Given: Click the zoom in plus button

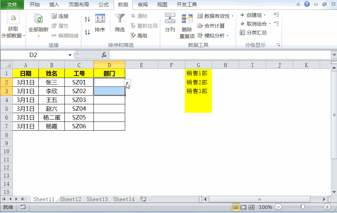Looking at the screenshot, I should 327,207.
